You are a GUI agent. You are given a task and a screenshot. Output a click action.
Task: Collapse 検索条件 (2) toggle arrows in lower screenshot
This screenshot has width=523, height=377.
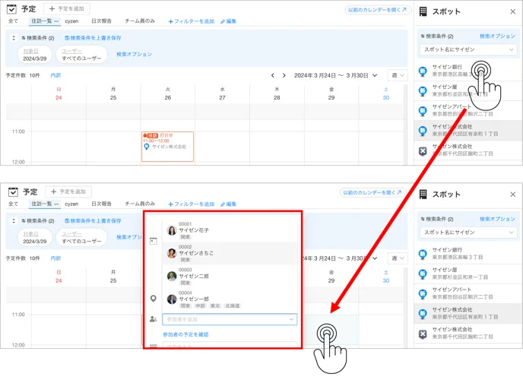pyautogui.click(x=14, y=221)
